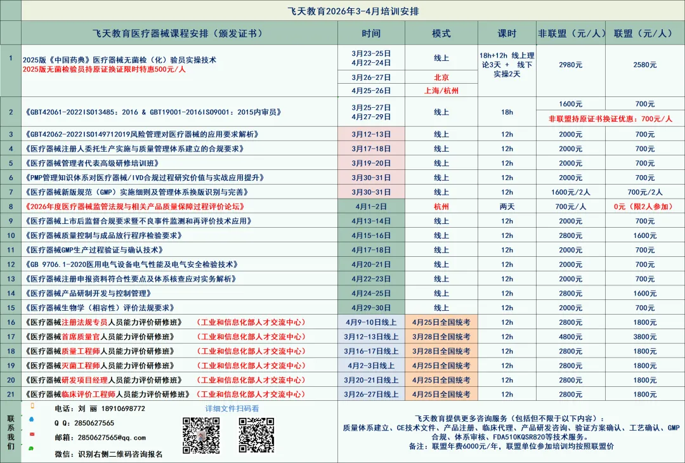Click the 联系我们 side label
The width and height of the screenshot is (685, 463).
click(x=11, y=432)
